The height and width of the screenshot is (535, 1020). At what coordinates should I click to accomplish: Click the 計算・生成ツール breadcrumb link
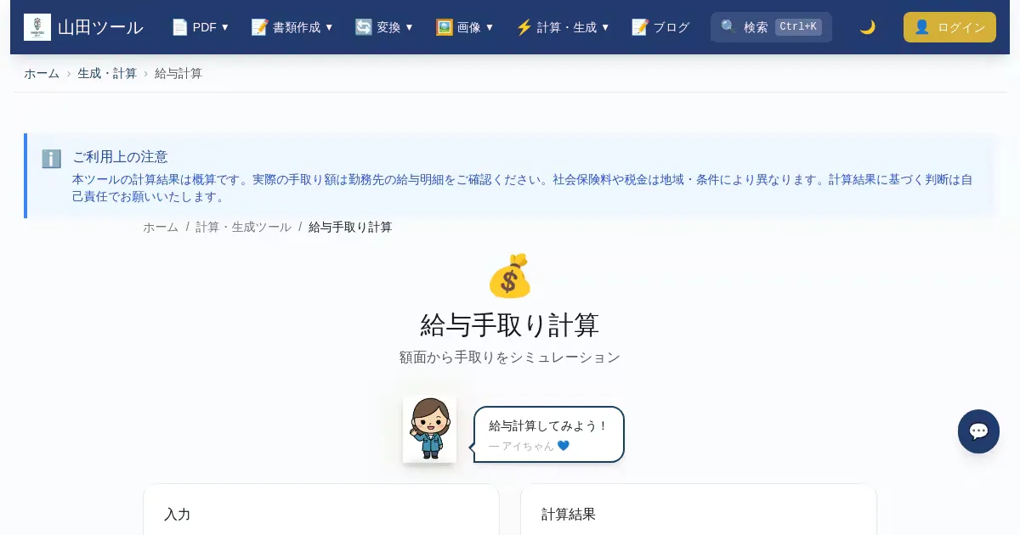coord(243,228)
